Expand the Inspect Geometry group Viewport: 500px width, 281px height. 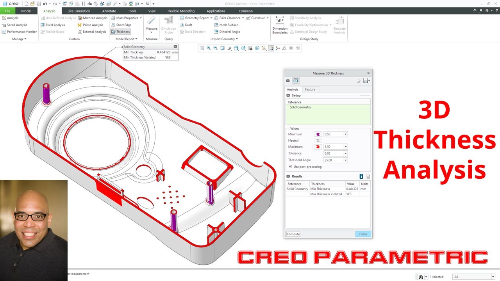click(224, 39)
